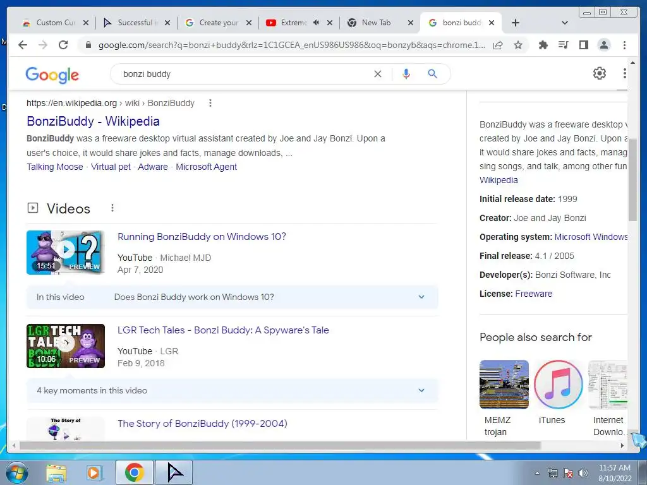The height and width of the screenshot is (485, 647).
Task: Click the Chrome taskbar icon
Action: [134, 472]
